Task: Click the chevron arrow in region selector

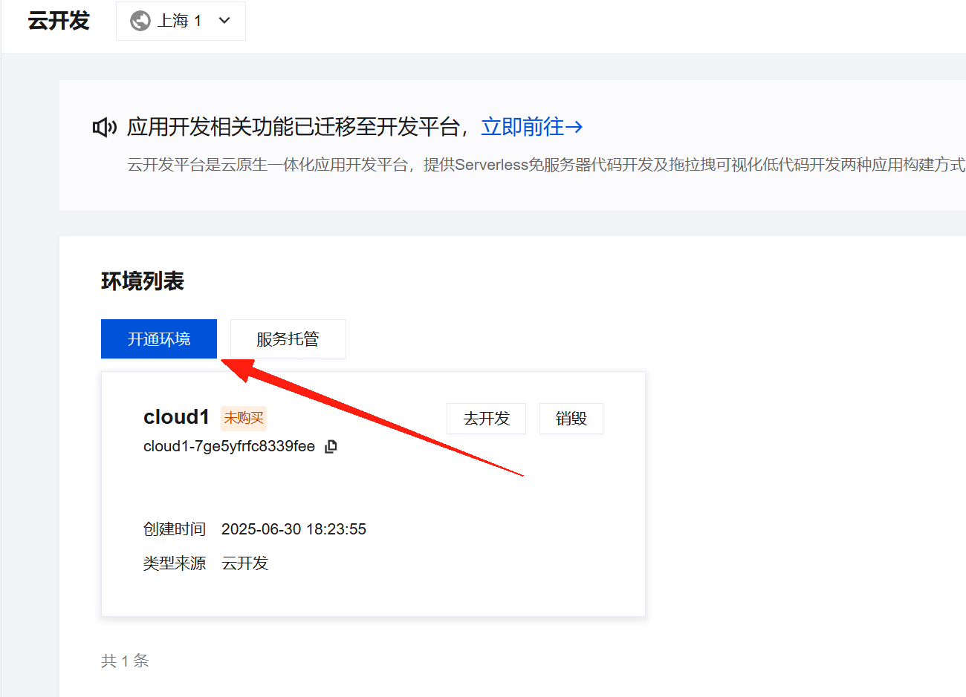Action: [224, 21]
